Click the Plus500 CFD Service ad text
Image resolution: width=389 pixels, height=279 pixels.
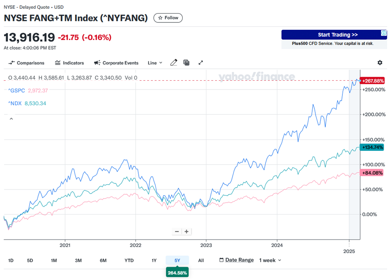coord(332,43)
